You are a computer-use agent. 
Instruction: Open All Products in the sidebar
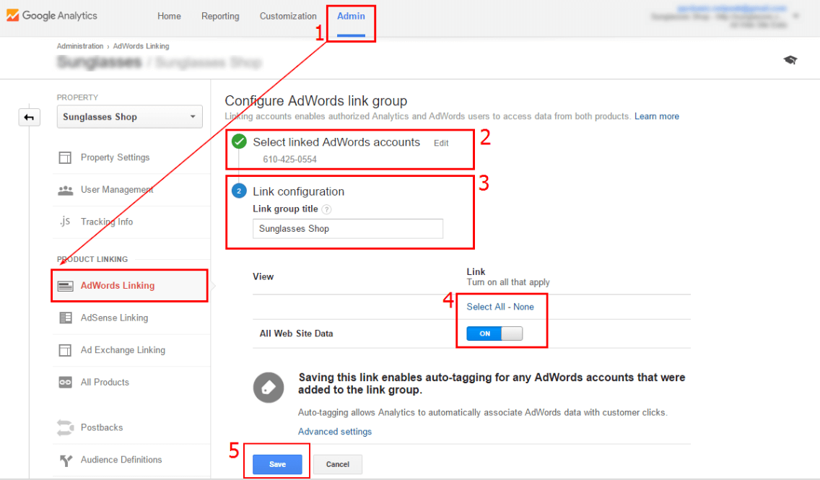[105, 383]
